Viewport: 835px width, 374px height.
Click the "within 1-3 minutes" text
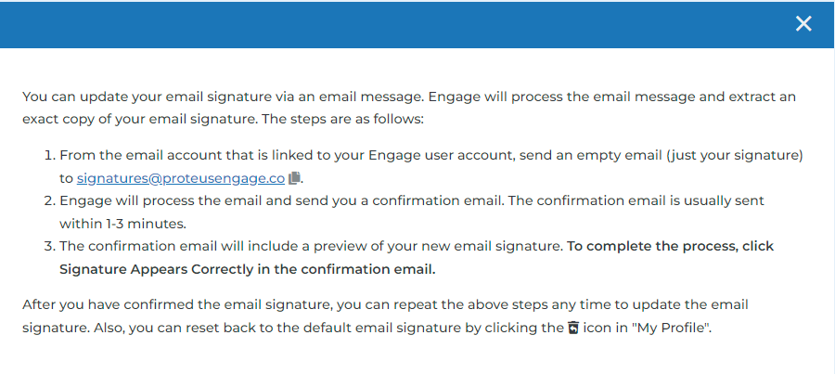click(x=123, y=224)
